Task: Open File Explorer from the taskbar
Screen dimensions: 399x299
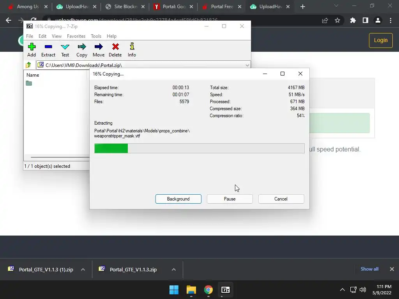Action: pyautogui.click(x=191, y=290)
